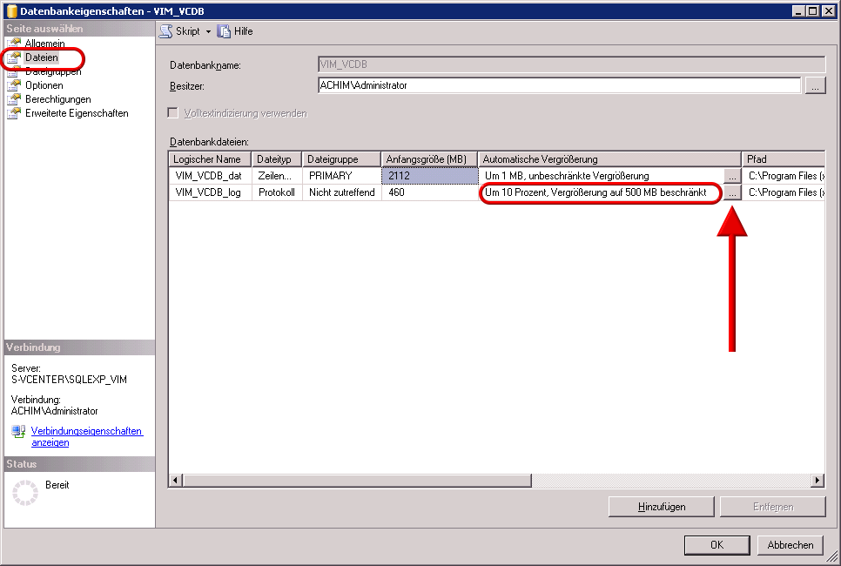Viewport: 841px width, 566px height.
Task: Open autogrowth settings for VIM_VCDB_dat
Action: click(x=732, y=177)
